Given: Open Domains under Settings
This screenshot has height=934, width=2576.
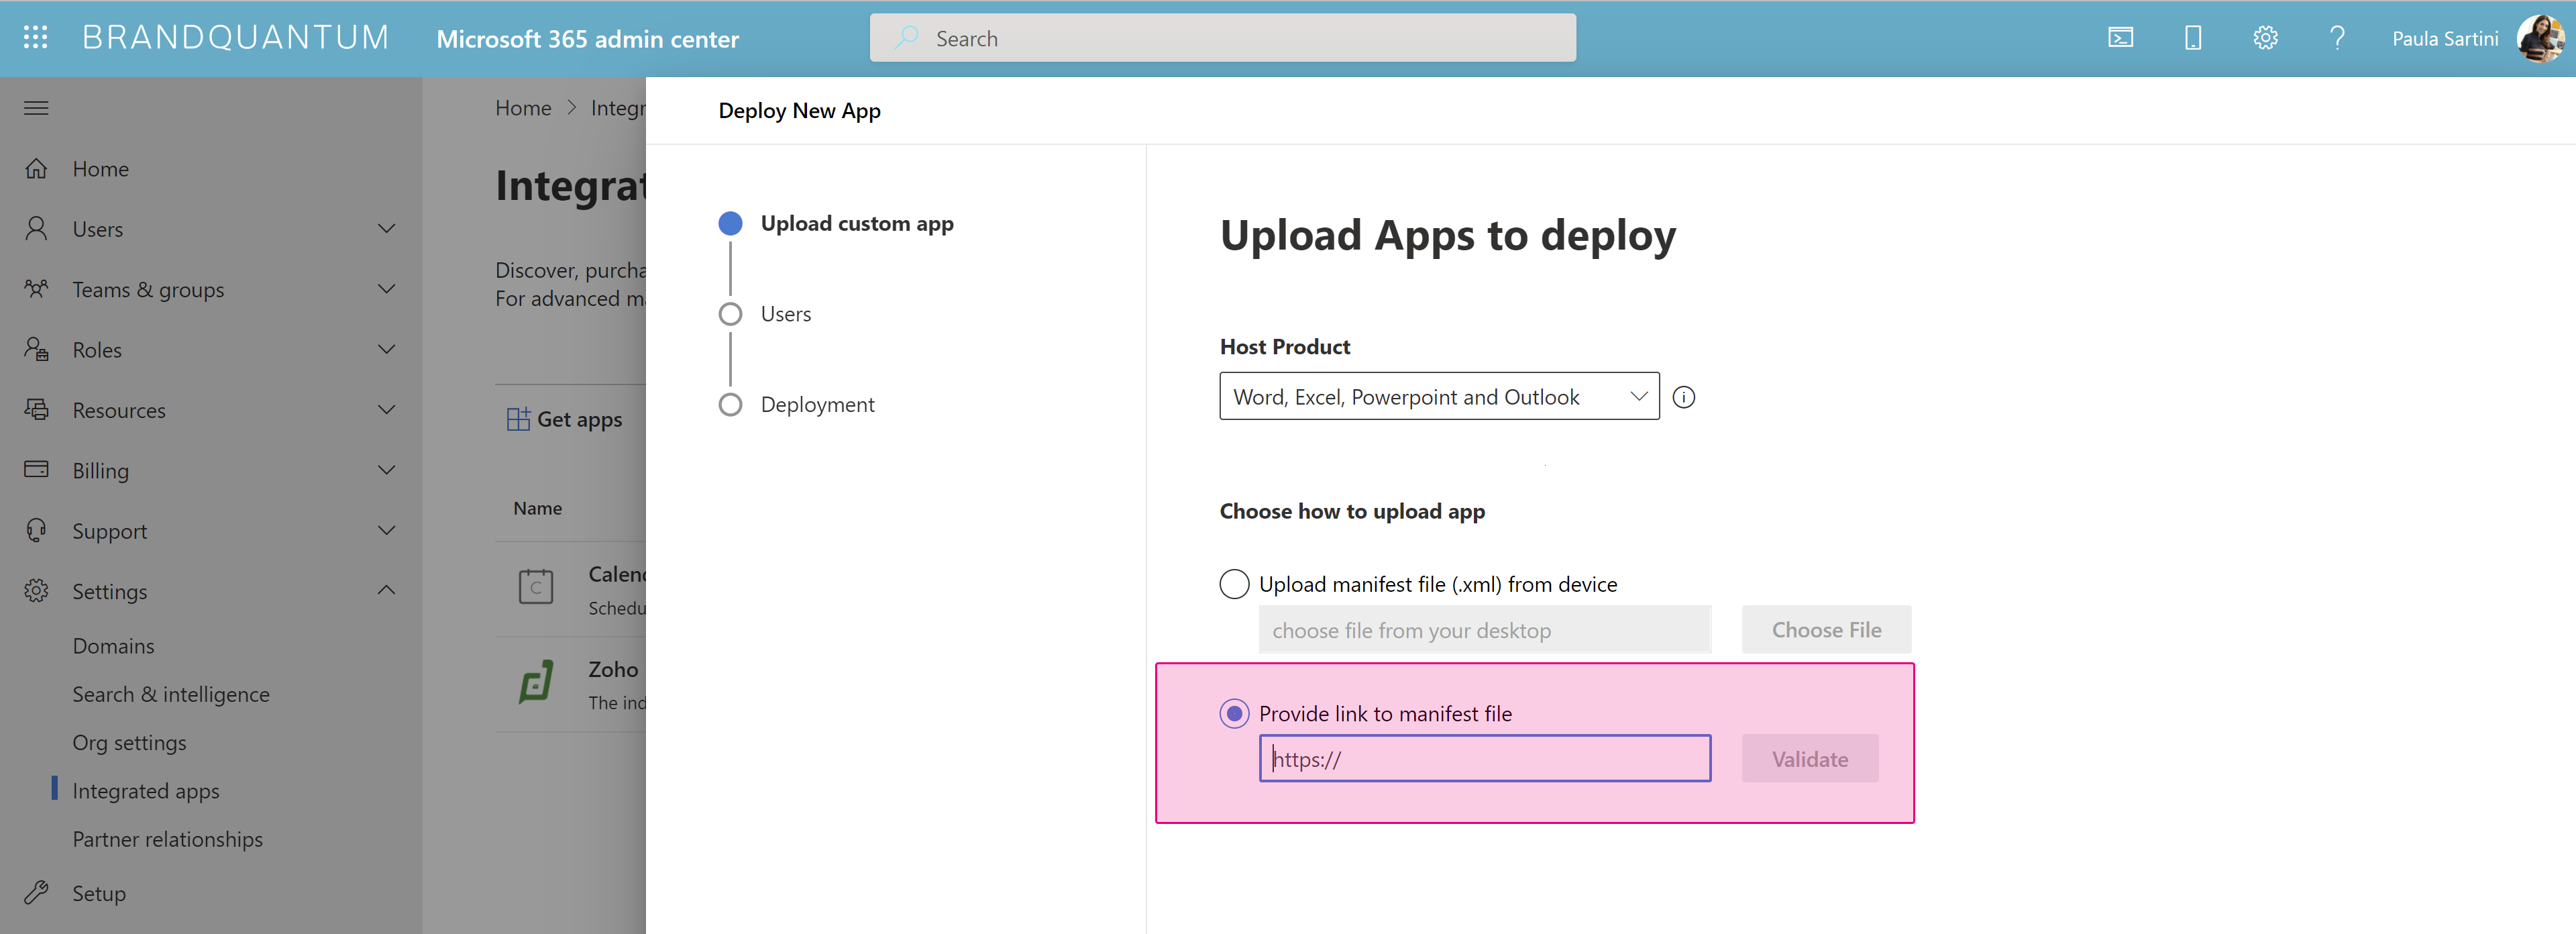Looking at the screenshot, I should coord(113,646).
